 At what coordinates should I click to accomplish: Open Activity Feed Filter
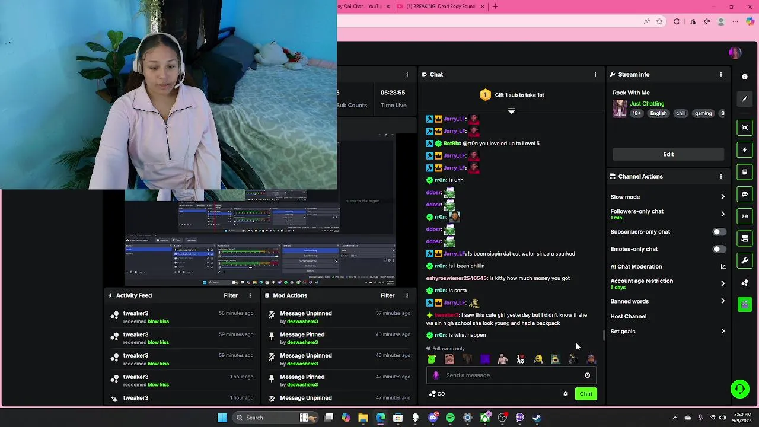tap(231, 295)
